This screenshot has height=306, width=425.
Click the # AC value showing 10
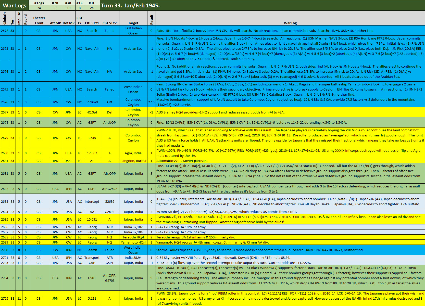point(68,7)
